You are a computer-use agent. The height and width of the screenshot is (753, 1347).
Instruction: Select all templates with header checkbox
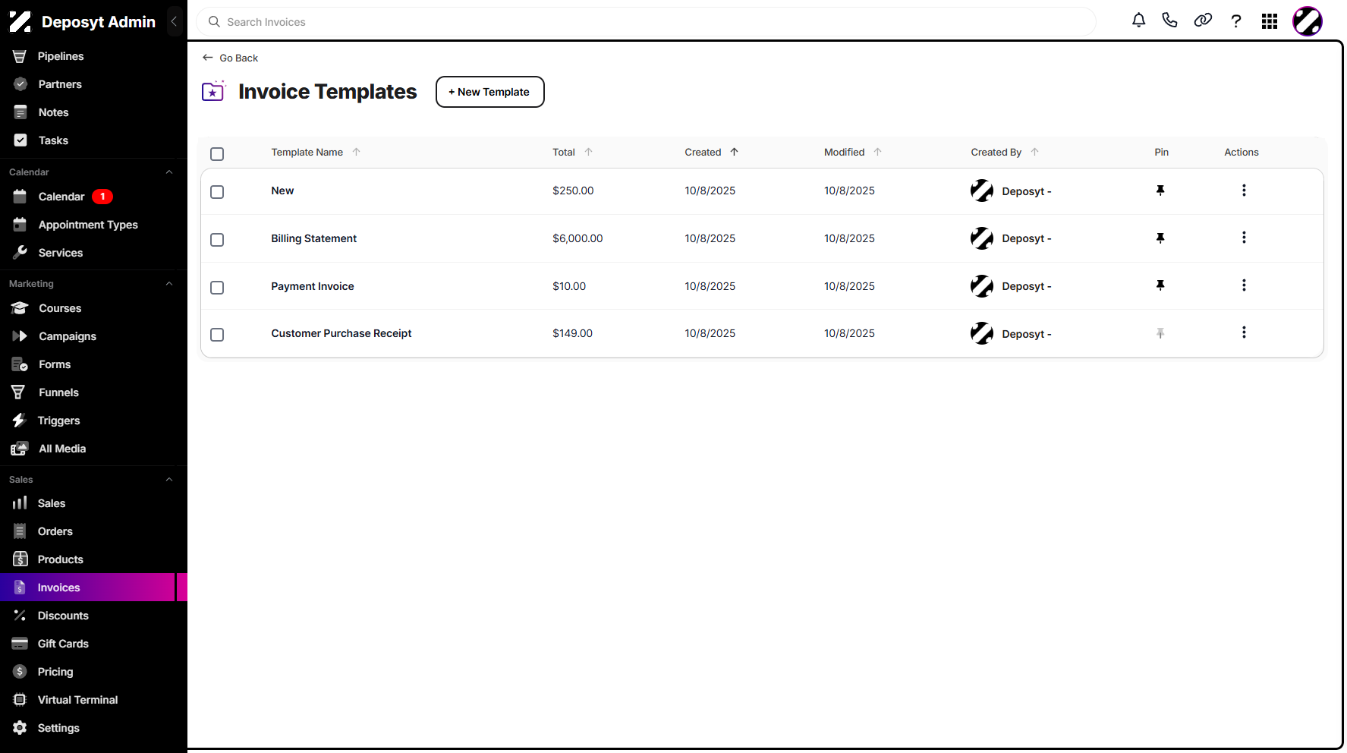click(217, 154)
